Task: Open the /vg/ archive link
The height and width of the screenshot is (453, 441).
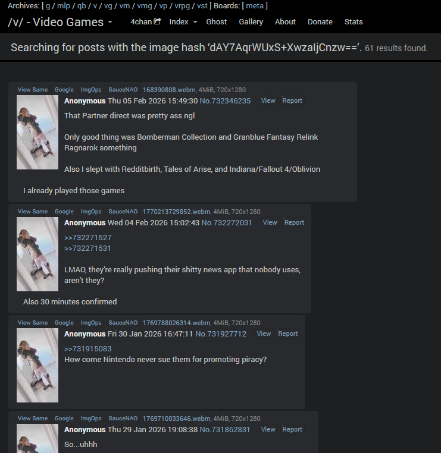Action: pyautogui.click(x=108, y=6)
